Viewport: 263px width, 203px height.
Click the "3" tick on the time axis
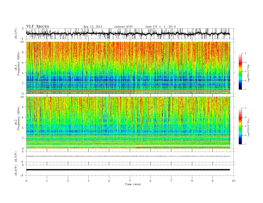88,181
